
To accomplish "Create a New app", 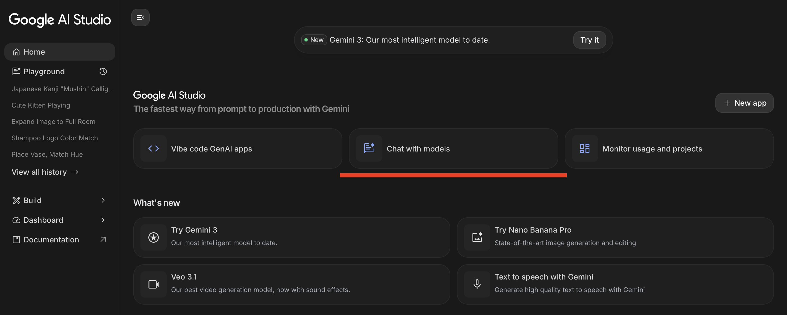I will (744, 103).
